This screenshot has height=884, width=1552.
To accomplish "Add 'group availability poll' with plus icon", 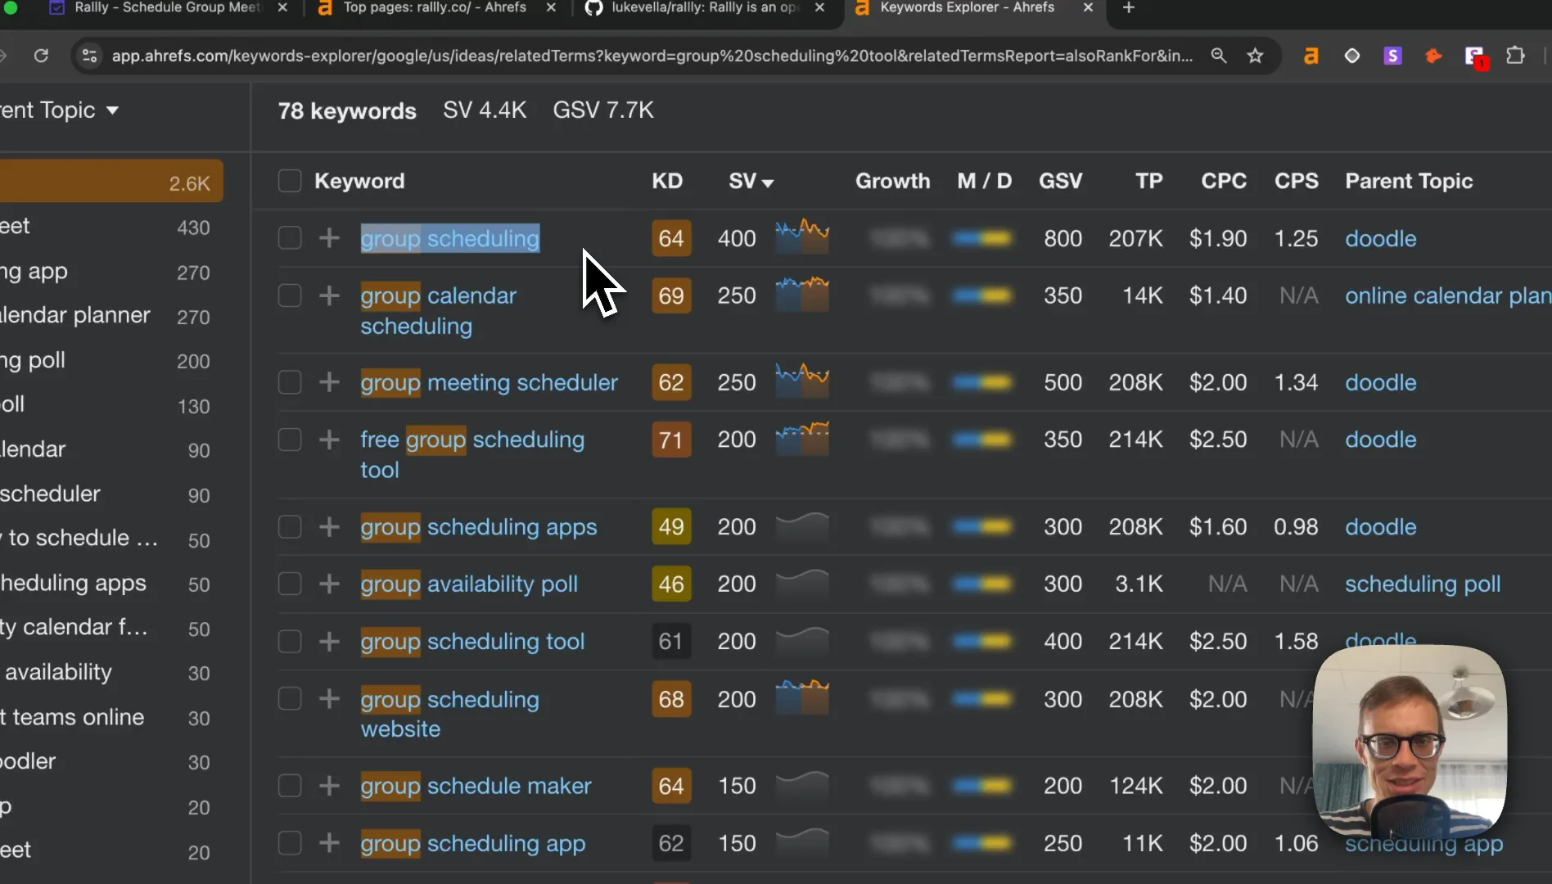I will (329, 584).
